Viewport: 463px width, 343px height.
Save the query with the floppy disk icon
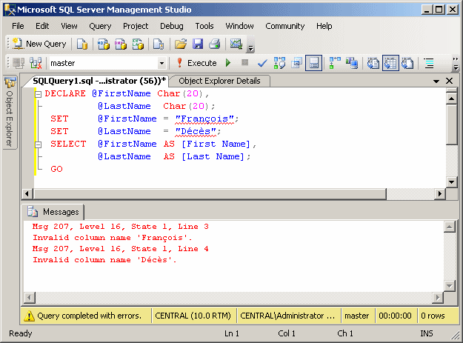click(198, 44)
